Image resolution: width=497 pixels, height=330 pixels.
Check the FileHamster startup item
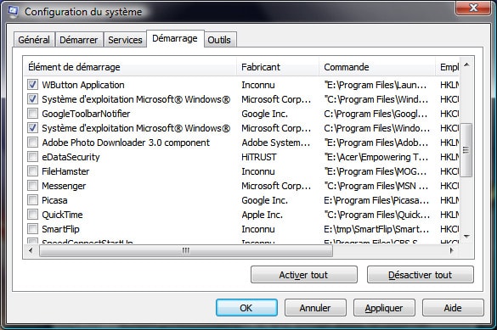(32, 171)
